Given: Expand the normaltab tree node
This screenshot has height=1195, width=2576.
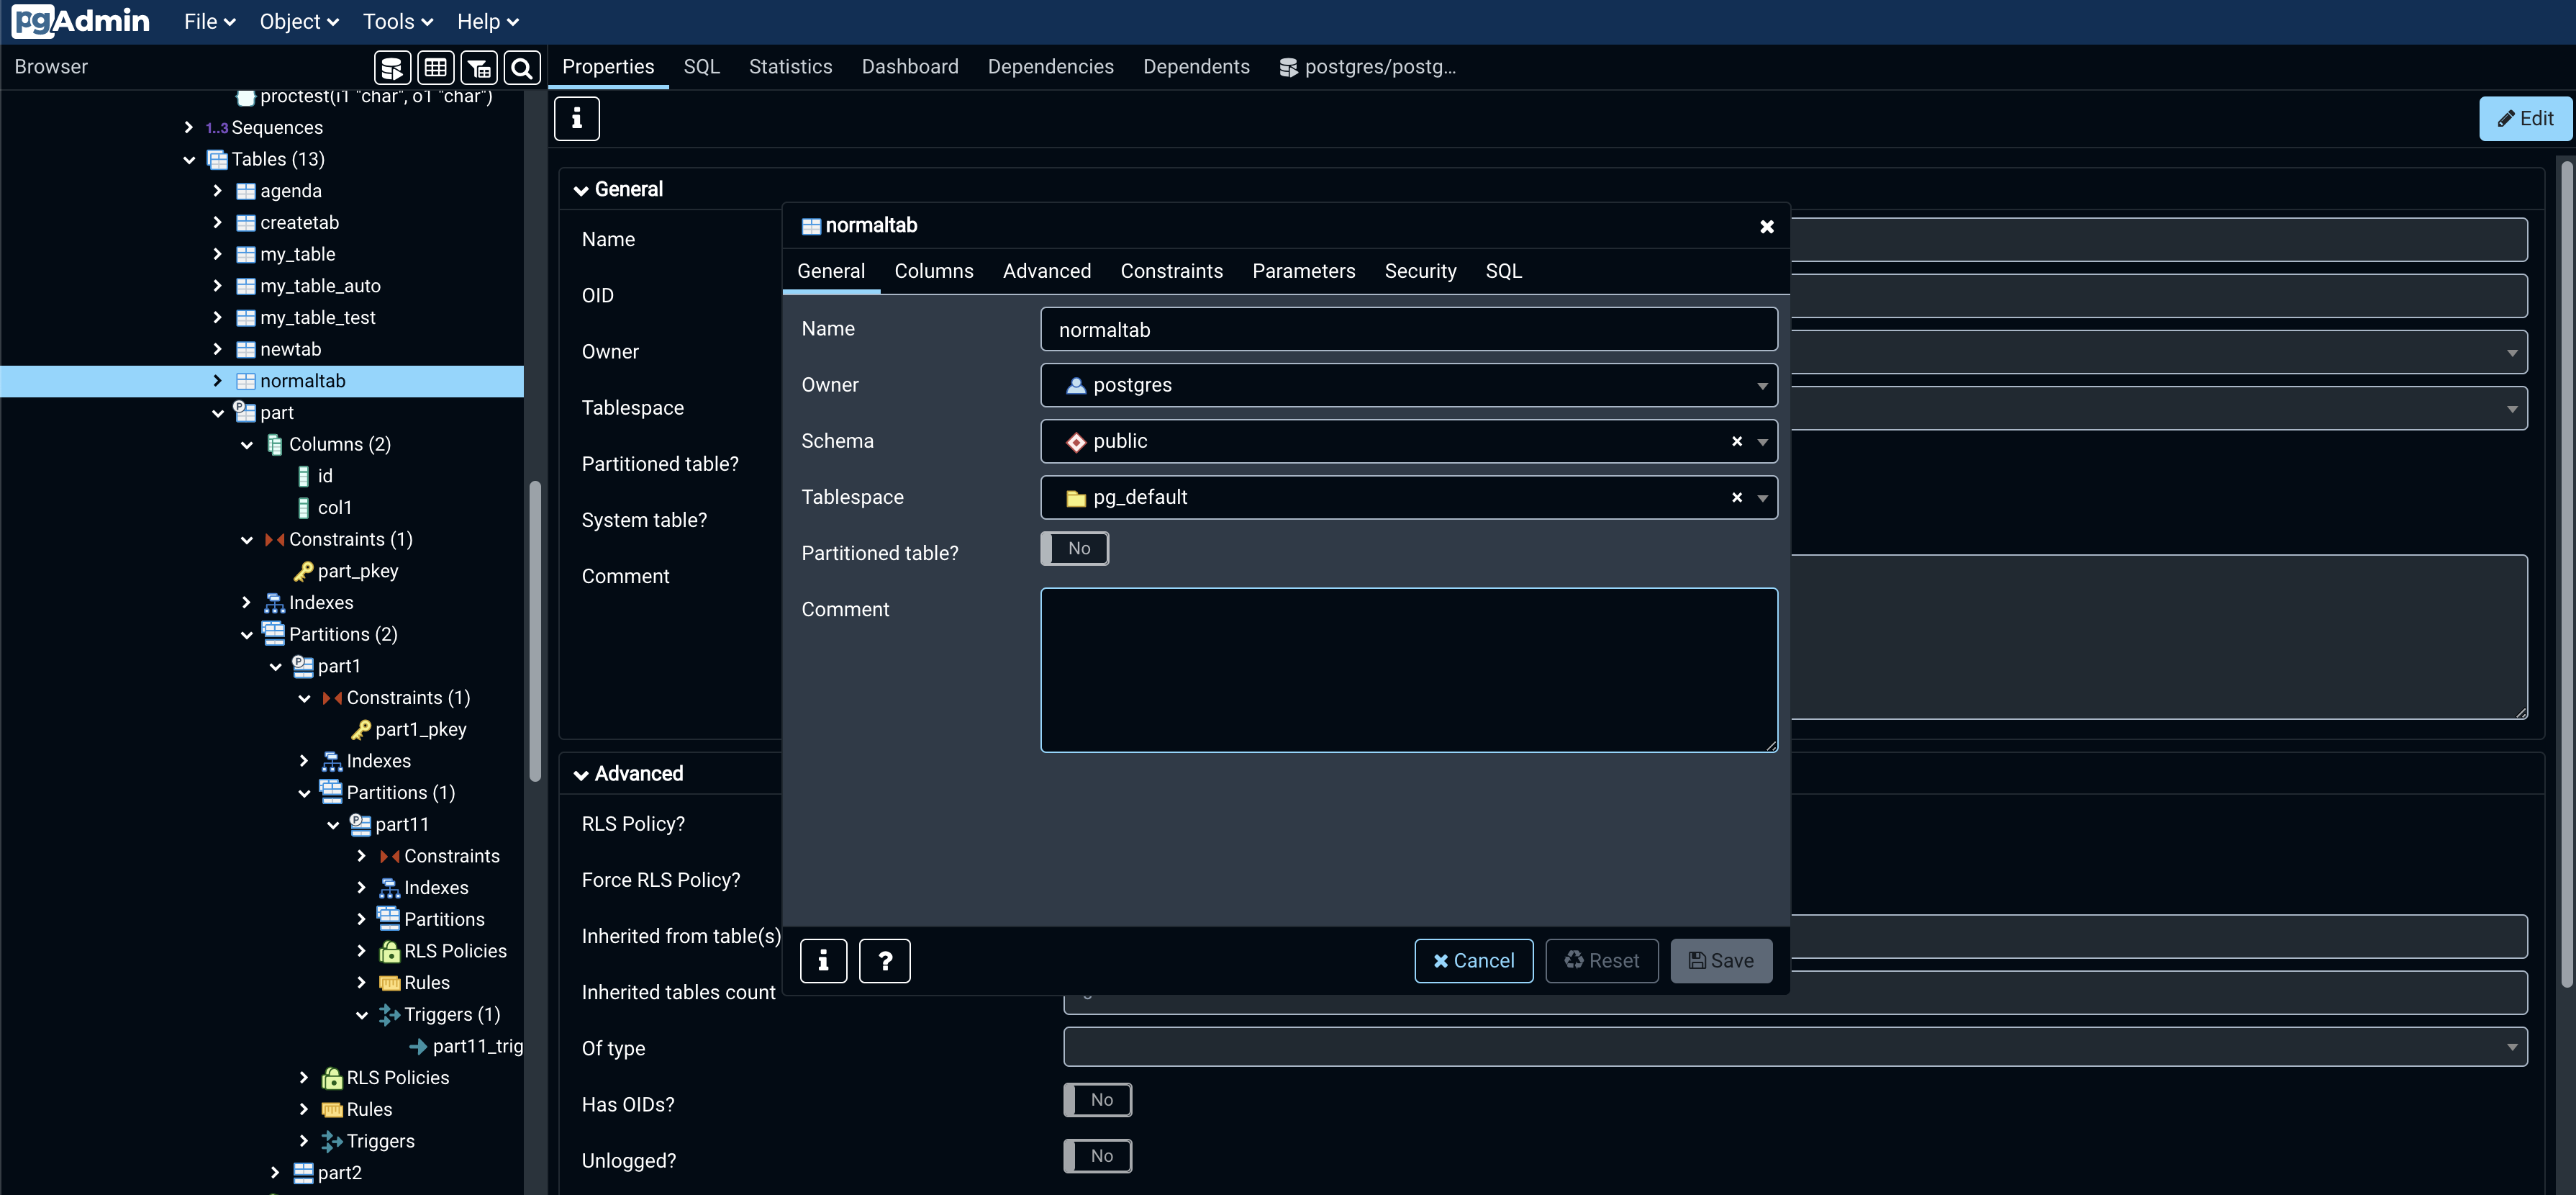Looking at the screenshot, I should [217, 380].
